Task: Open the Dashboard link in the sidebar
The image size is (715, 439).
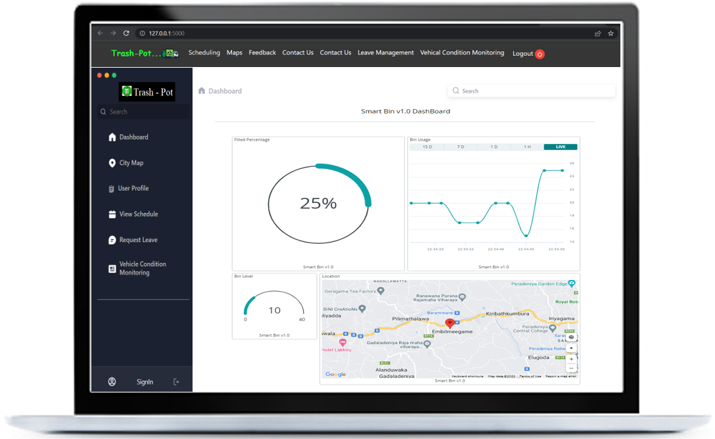Action: coord(133,137)
